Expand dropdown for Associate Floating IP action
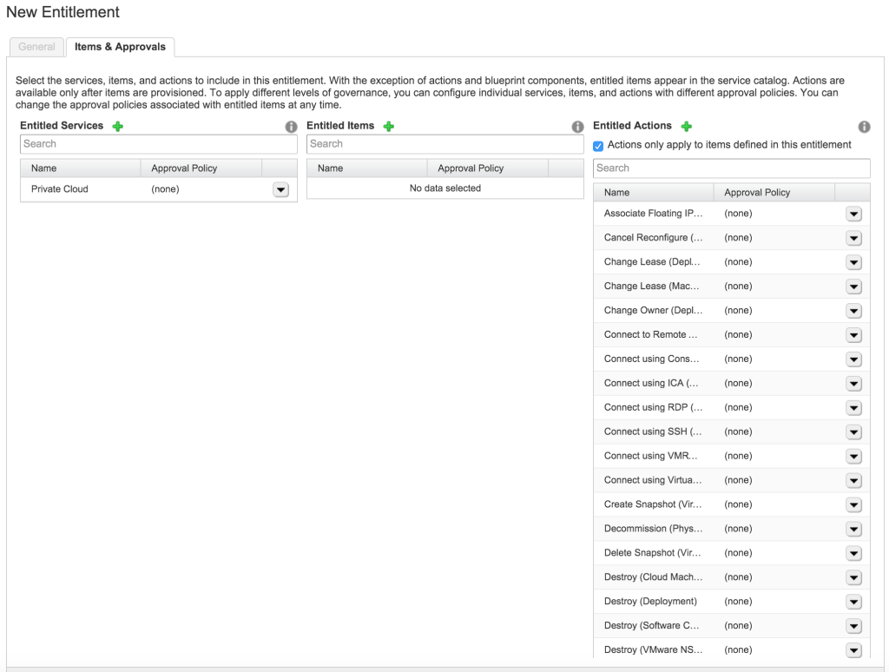889x672 pixels. coord(853,214)
